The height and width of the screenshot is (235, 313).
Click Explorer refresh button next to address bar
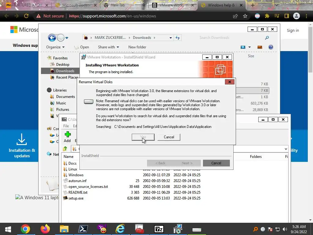point(178,38)
